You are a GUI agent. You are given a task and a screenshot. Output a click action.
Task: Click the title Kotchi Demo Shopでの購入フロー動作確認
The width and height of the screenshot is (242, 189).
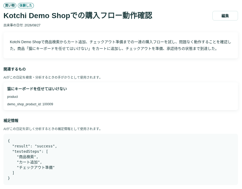pos(78,15)
